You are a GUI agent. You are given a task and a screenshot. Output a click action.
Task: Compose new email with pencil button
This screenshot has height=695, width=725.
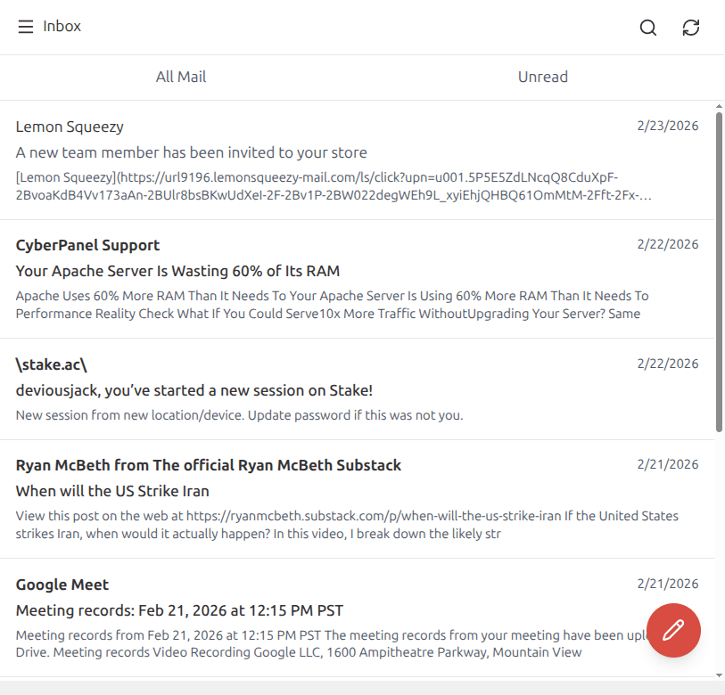click(673, 630)
